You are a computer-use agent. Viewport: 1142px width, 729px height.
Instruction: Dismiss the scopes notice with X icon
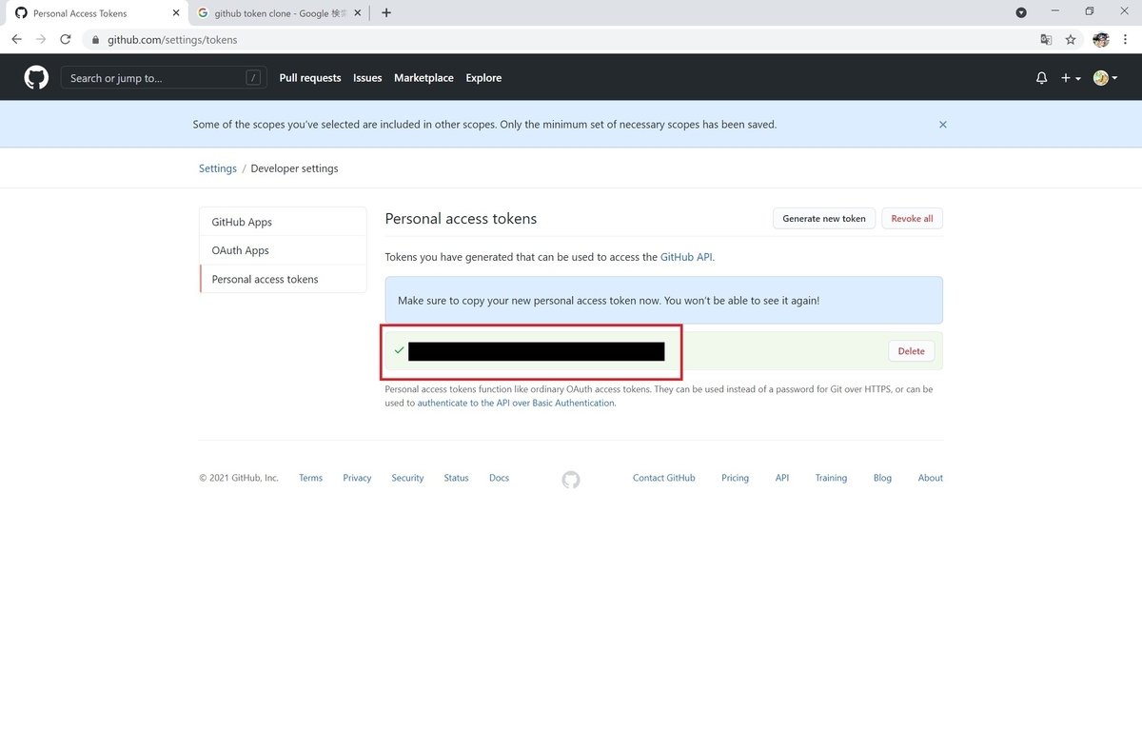coord(943,125)
